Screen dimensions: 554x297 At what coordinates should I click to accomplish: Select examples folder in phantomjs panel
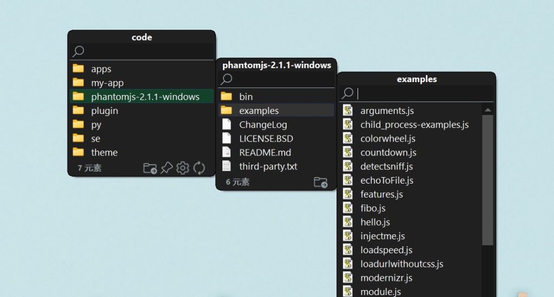276,110
